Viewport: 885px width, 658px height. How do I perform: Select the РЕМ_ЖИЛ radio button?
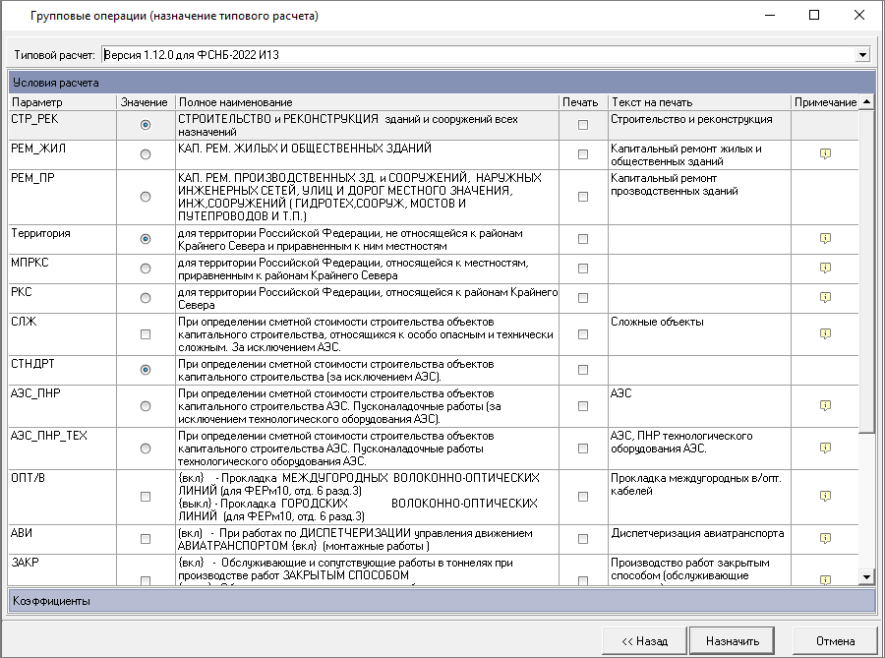click(x=146, y=154)
